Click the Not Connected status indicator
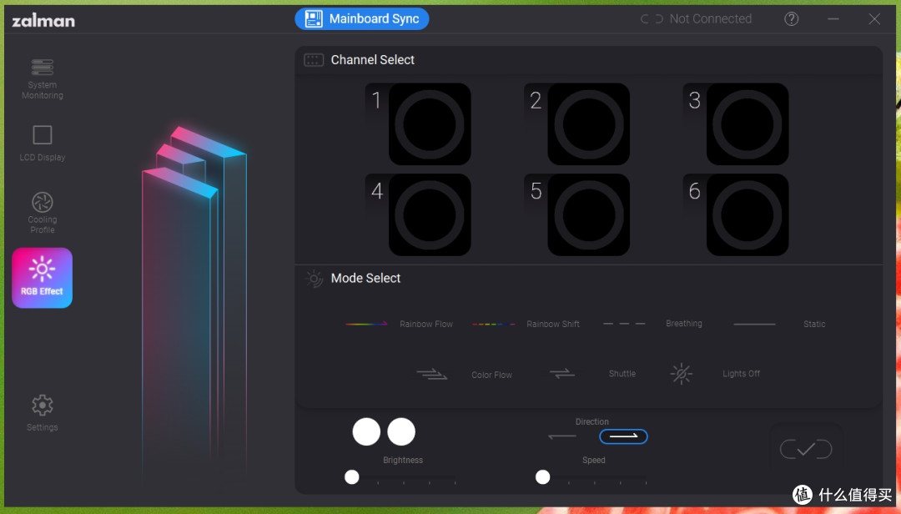901x514 pixels. pyautogui.click(x=696, y=19)
